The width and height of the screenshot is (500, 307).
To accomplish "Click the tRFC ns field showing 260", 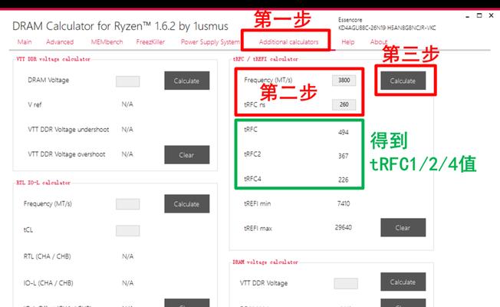I will pos(344,104).
